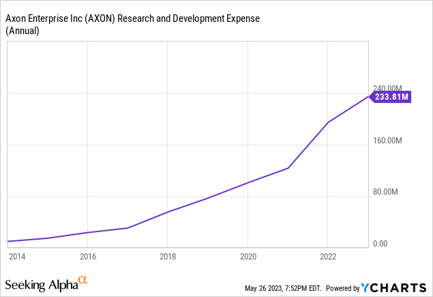
Task: Click the 80.00M y-axis label
Action: click(x=385, y=192)
